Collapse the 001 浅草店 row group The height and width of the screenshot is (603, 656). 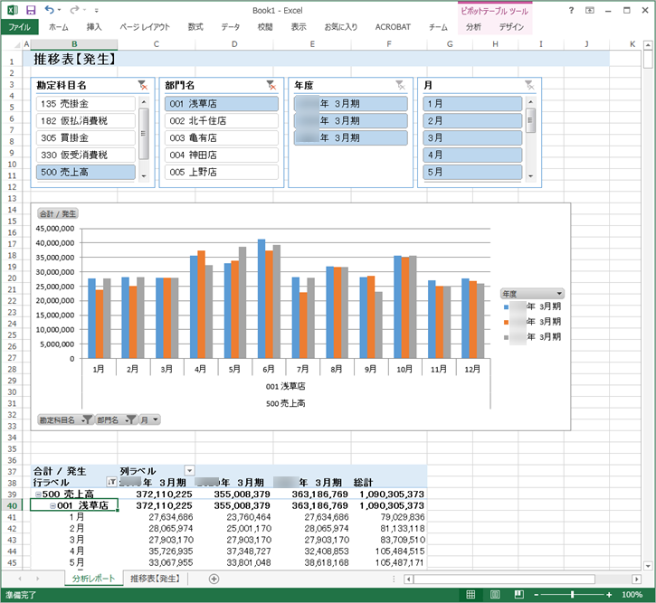click(x=53, y=505)
